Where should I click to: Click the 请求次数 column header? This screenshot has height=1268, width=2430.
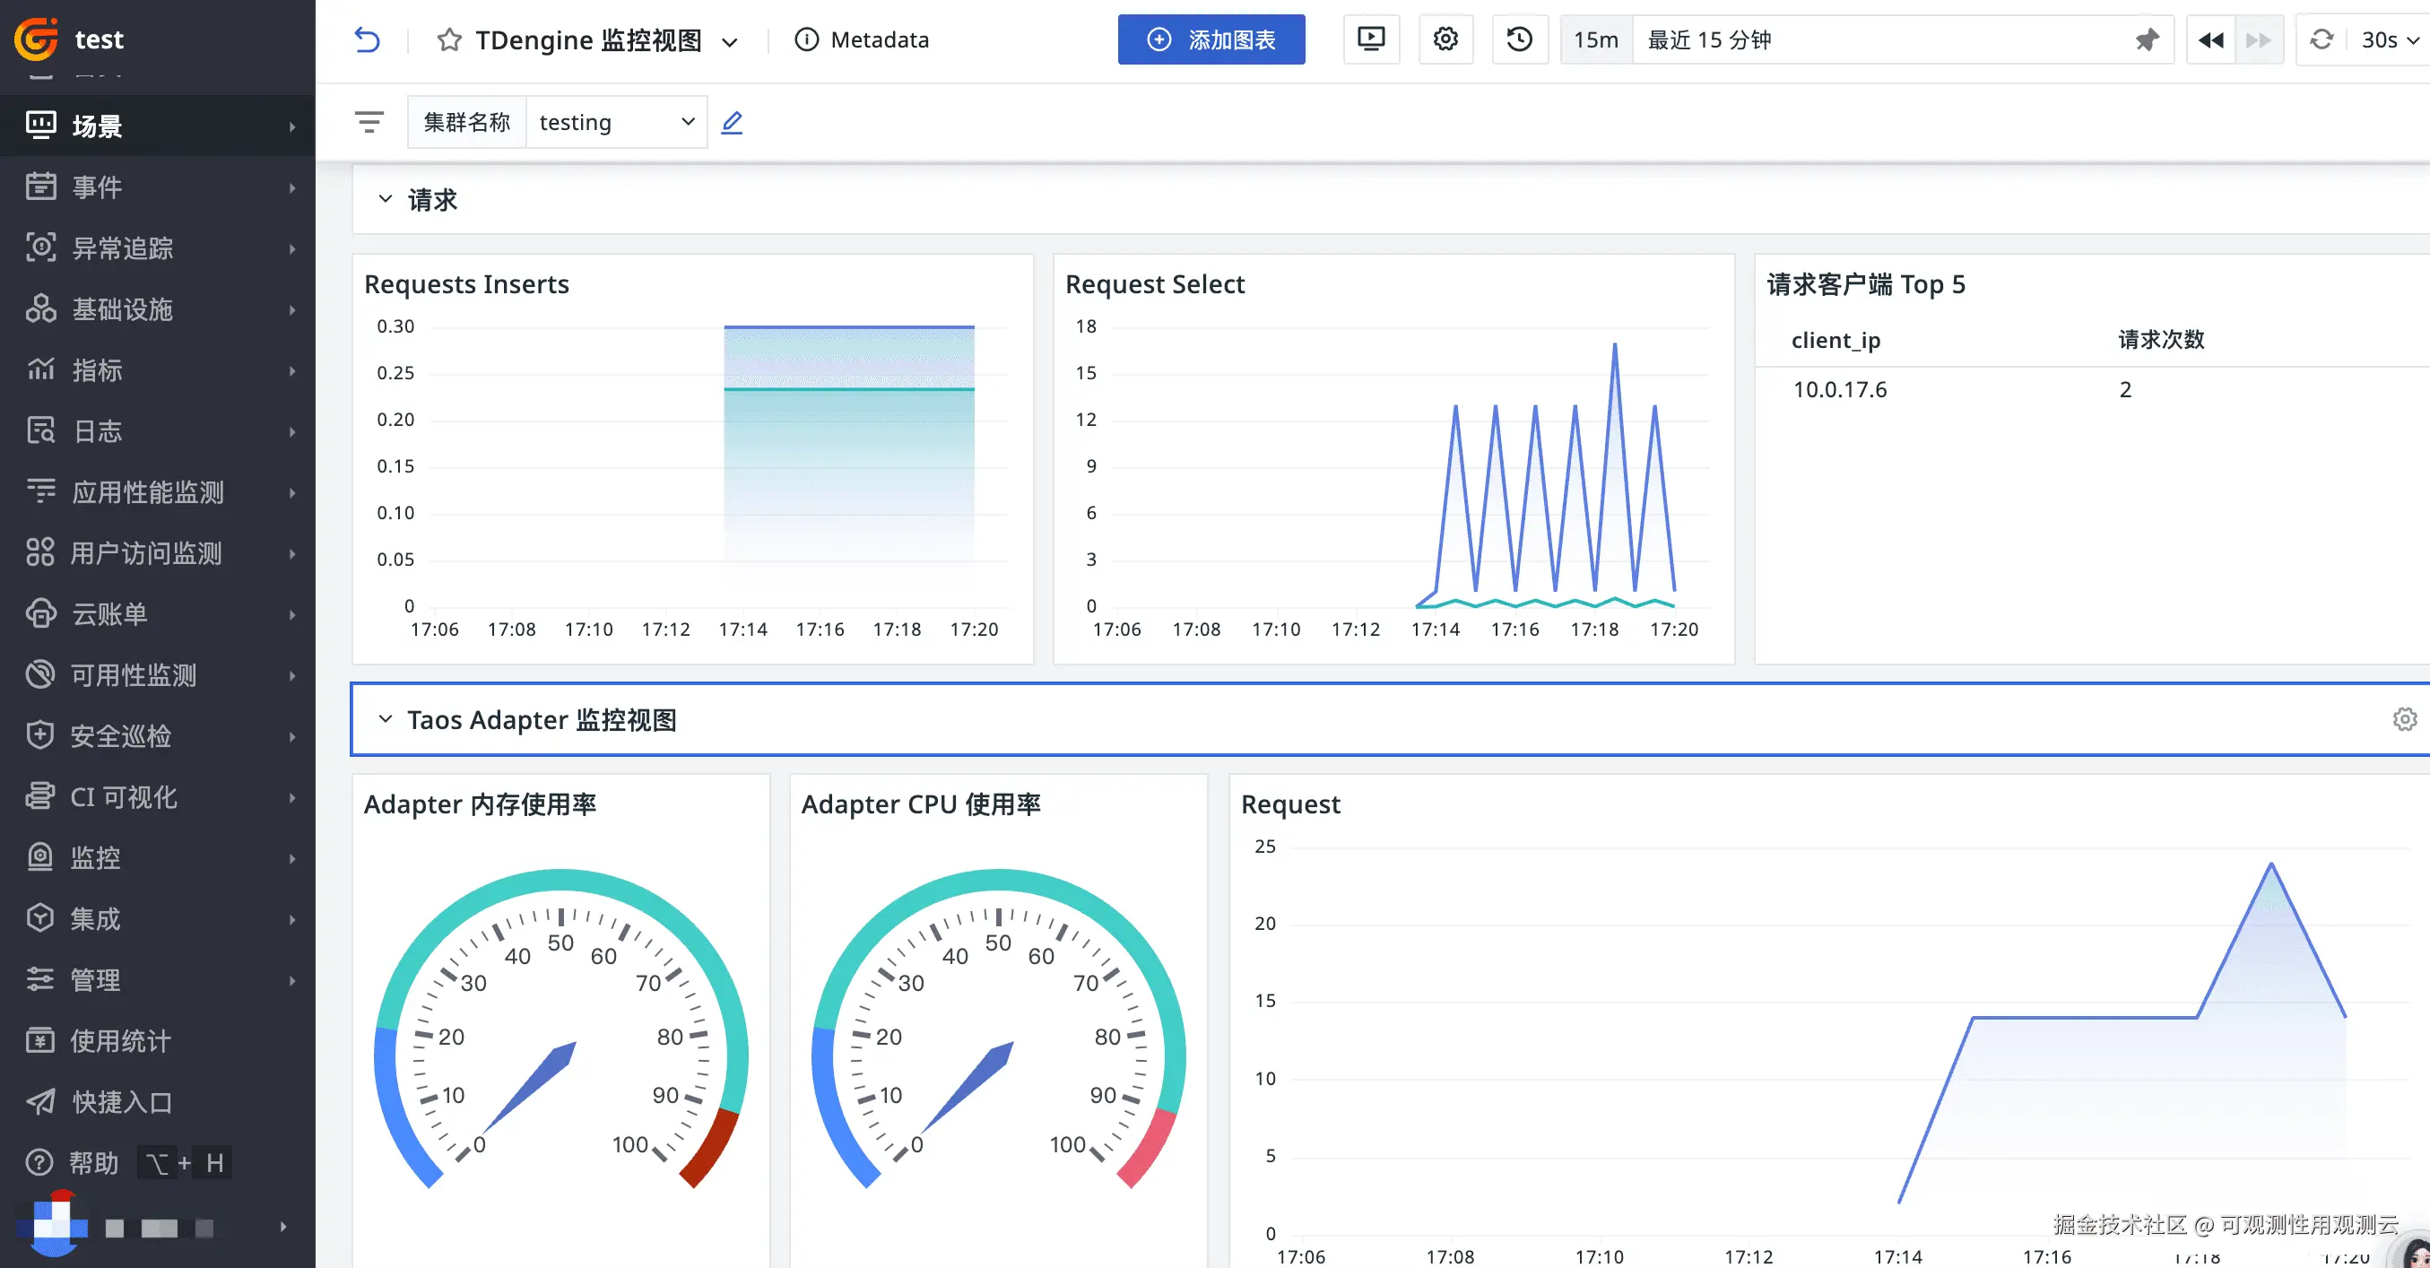click(2161, 340)
